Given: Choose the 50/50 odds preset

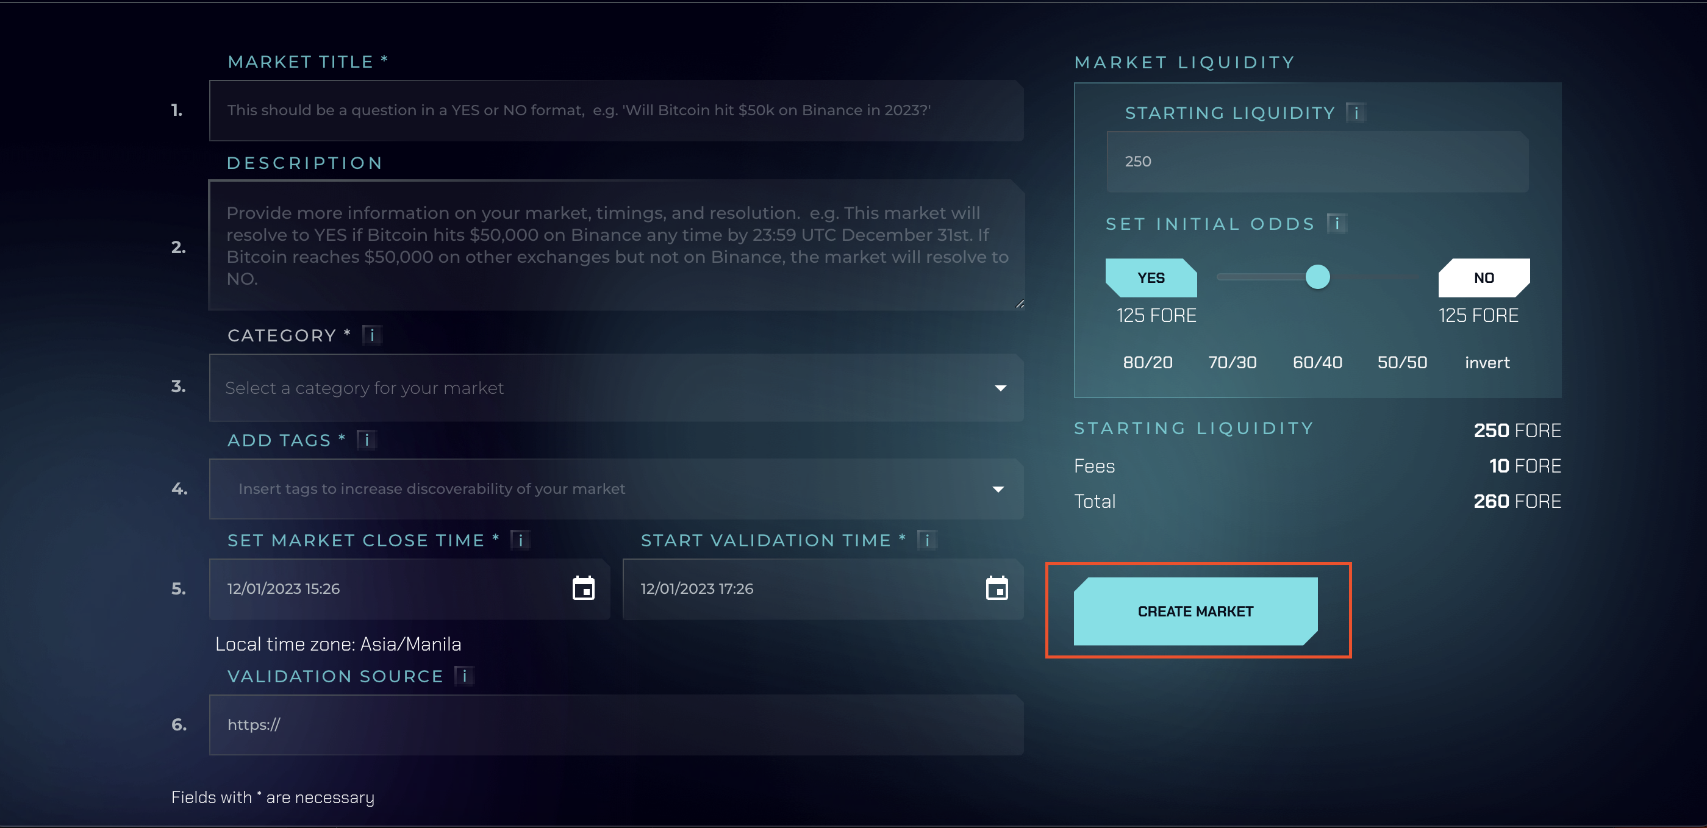Looking at the screenshot, I should 1401,362.
